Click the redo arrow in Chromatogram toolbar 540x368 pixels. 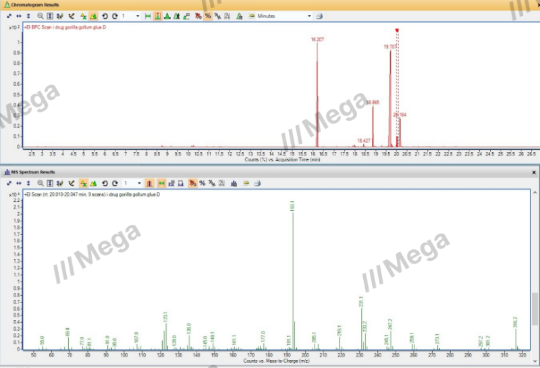click(x=115, y=16)
